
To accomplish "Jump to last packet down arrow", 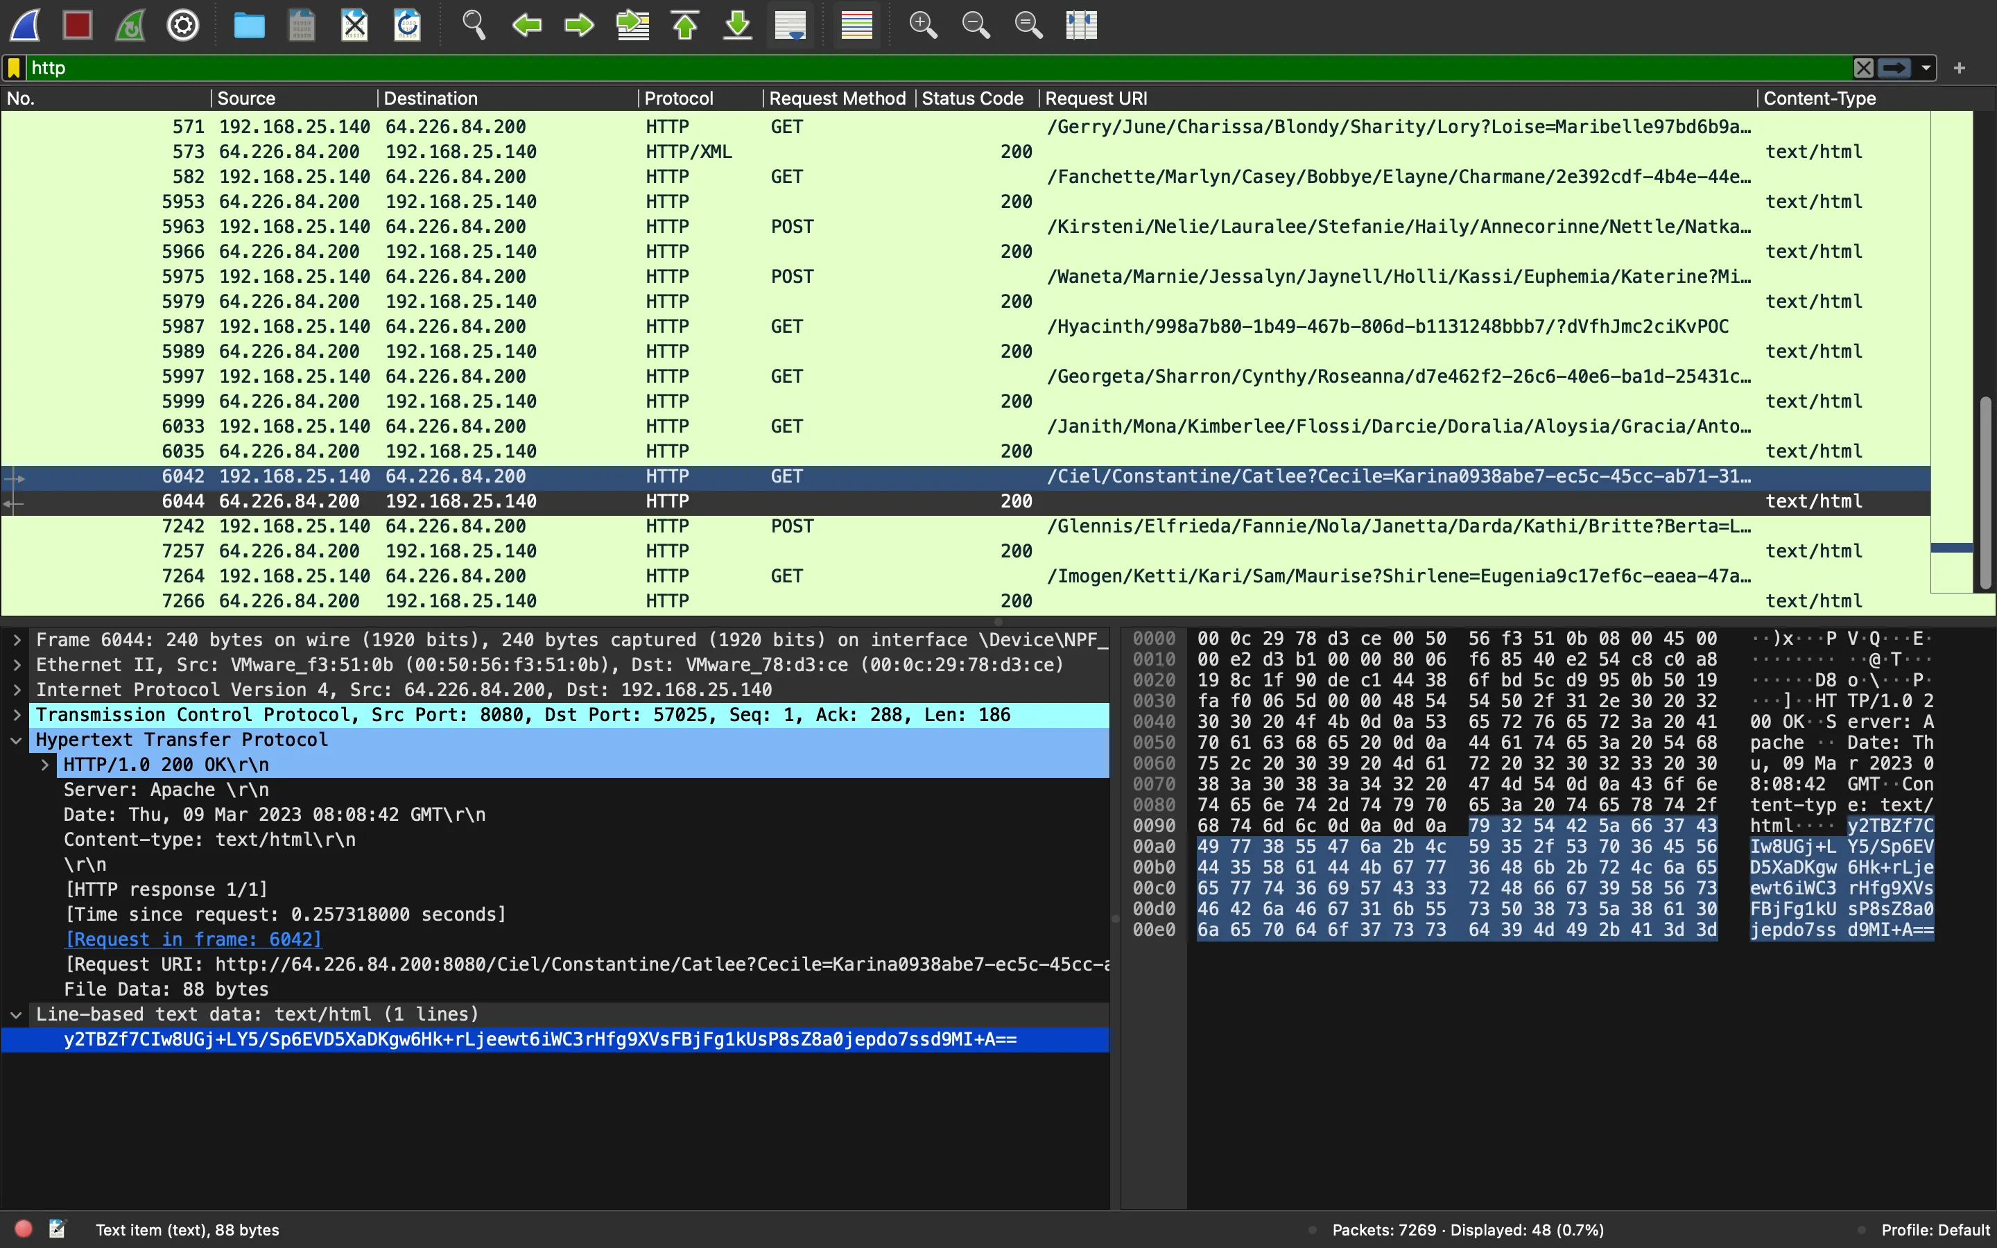I will click(x=738, y=25).
